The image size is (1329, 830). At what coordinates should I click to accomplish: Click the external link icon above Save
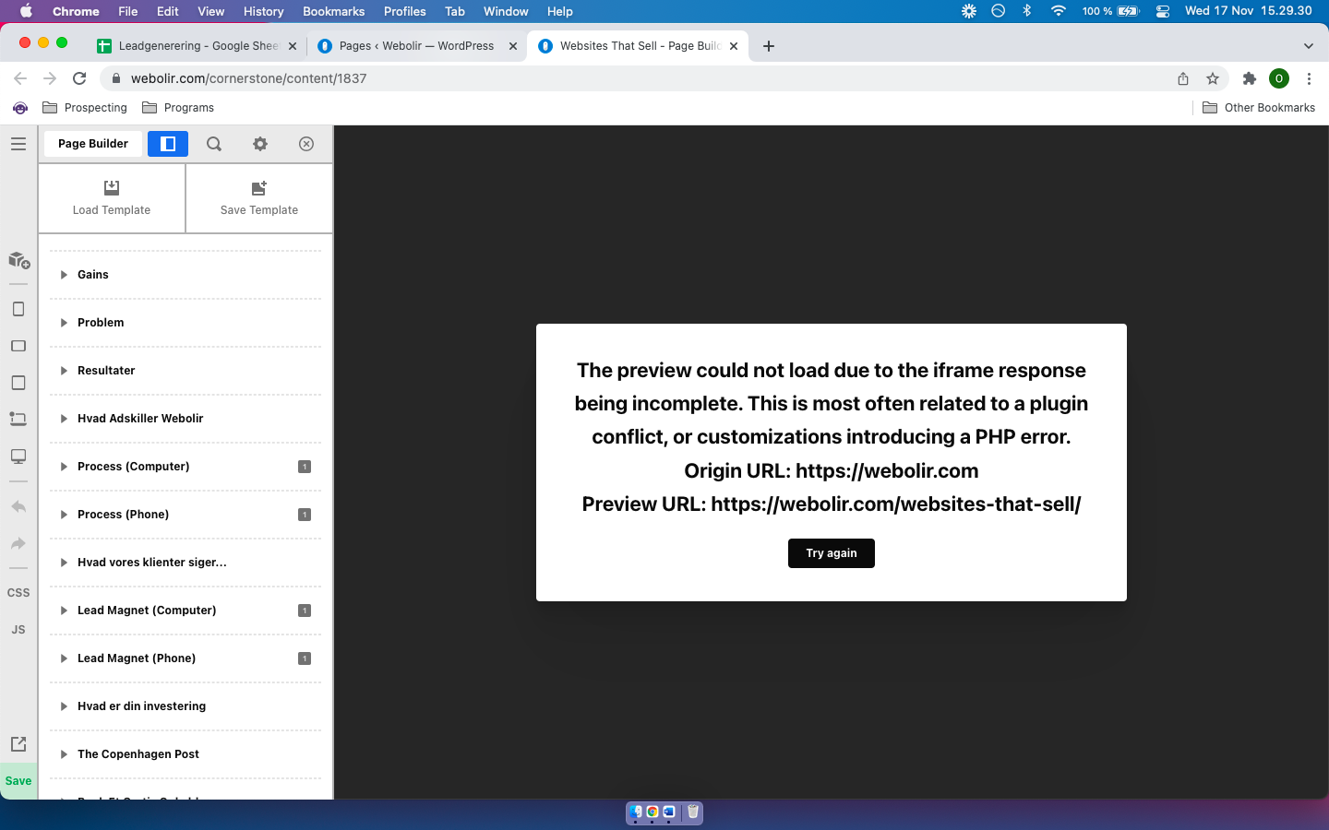pos(18,743)
